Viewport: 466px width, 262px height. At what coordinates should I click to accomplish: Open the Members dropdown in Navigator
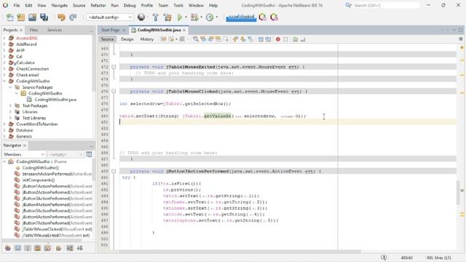tap(24, 154)
